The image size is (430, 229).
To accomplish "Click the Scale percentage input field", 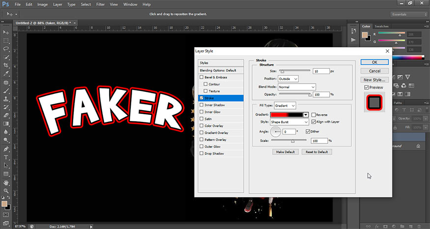I will [319, 141].
